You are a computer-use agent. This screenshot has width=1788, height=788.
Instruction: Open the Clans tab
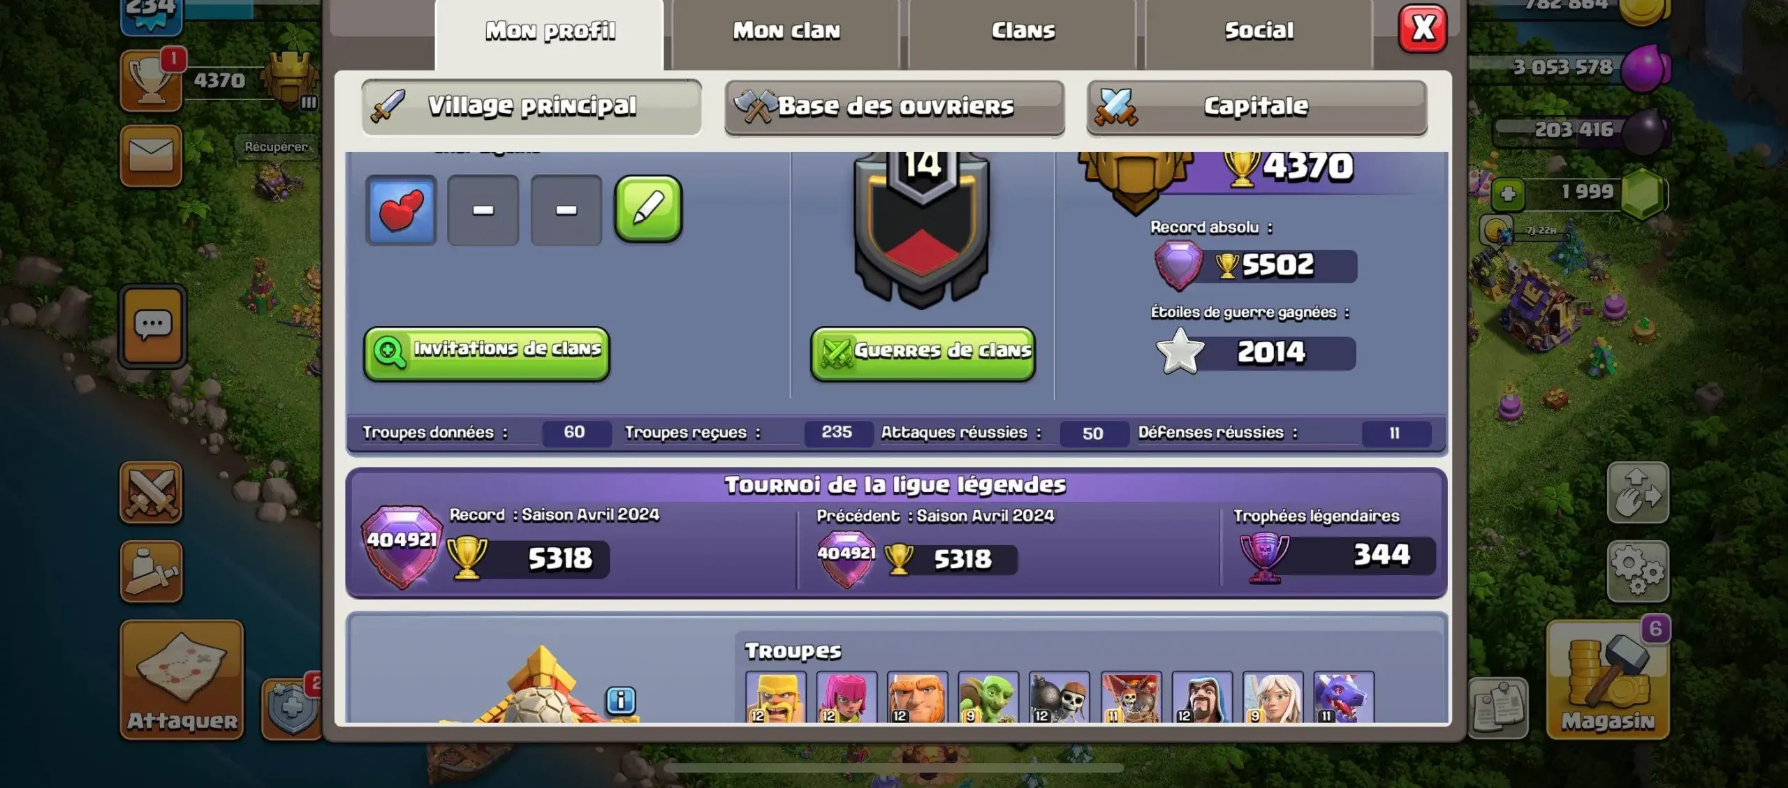(1023, 31)
